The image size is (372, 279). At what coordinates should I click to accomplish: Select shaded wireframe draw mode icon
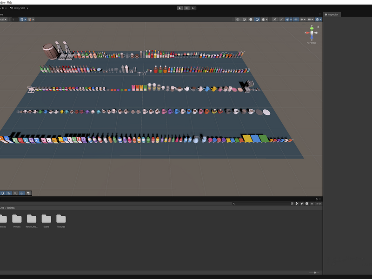(244, 20)
